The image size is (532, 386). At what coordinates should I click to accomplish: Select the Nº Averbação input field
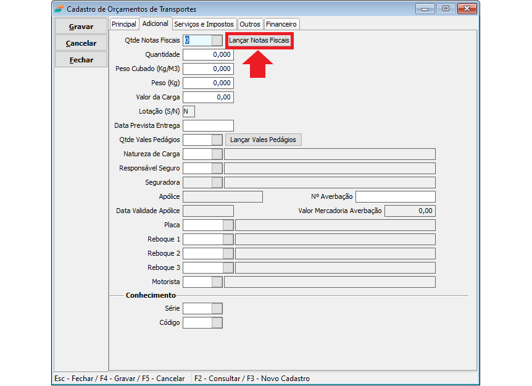click(x=395, y=196)
